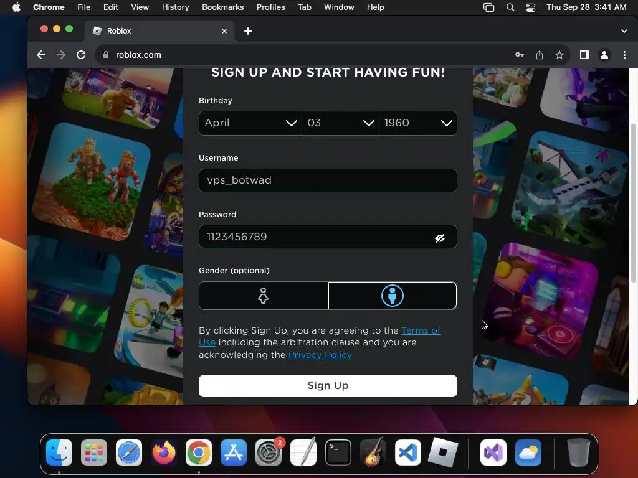Open Visual Studio purple icon in dock
This screenshot has height=478, width=638.
(x=493, y=452)
